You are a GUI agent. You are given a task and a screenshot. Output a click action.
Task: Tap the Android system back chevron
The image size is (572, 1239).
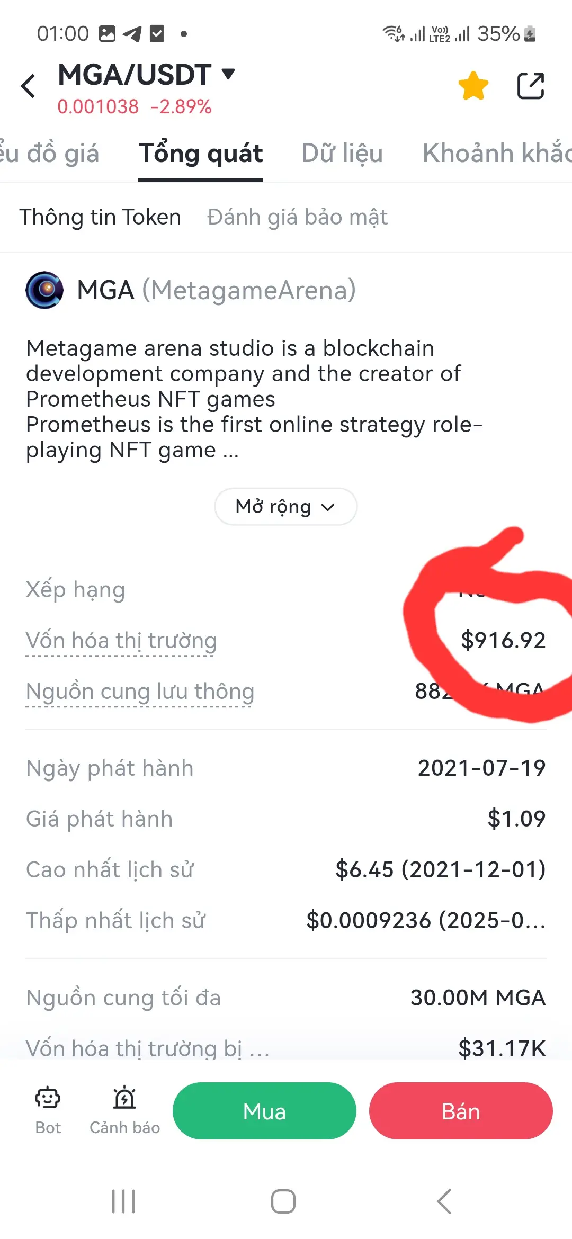coord(444,1201)
